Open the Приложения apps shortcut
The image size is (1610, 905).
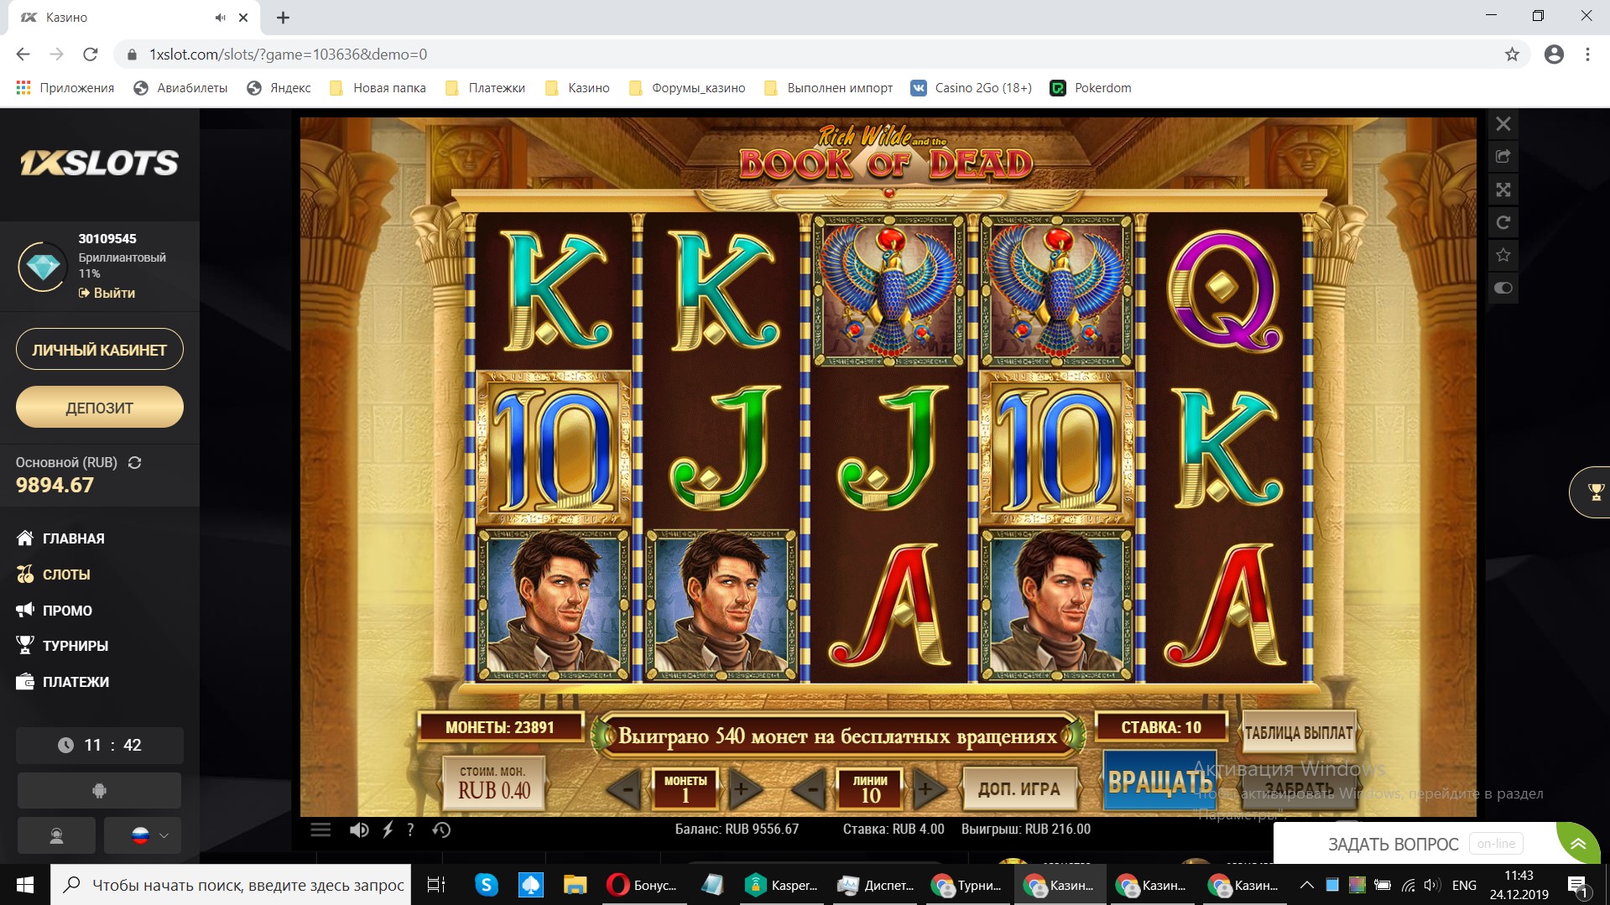click(x=65, y=88)
